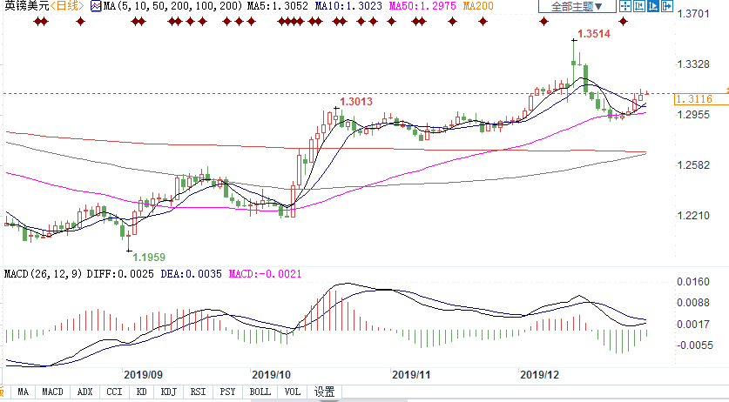Image resolution: width=729 pixels, height=402 pixels.
Task: Click the MACD(26,12,9) parameter label
Action: tap(42, 275)
